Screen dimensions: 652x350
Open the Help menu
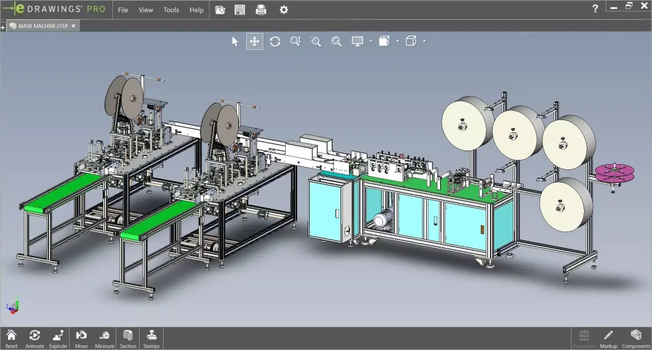(x=197, y=10)
